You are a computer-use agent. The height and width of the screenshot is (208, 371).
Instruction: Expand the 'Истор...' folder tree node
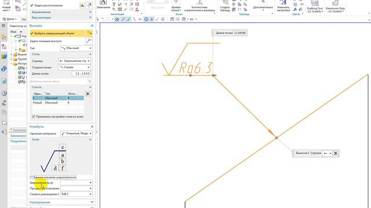point(12,64)
